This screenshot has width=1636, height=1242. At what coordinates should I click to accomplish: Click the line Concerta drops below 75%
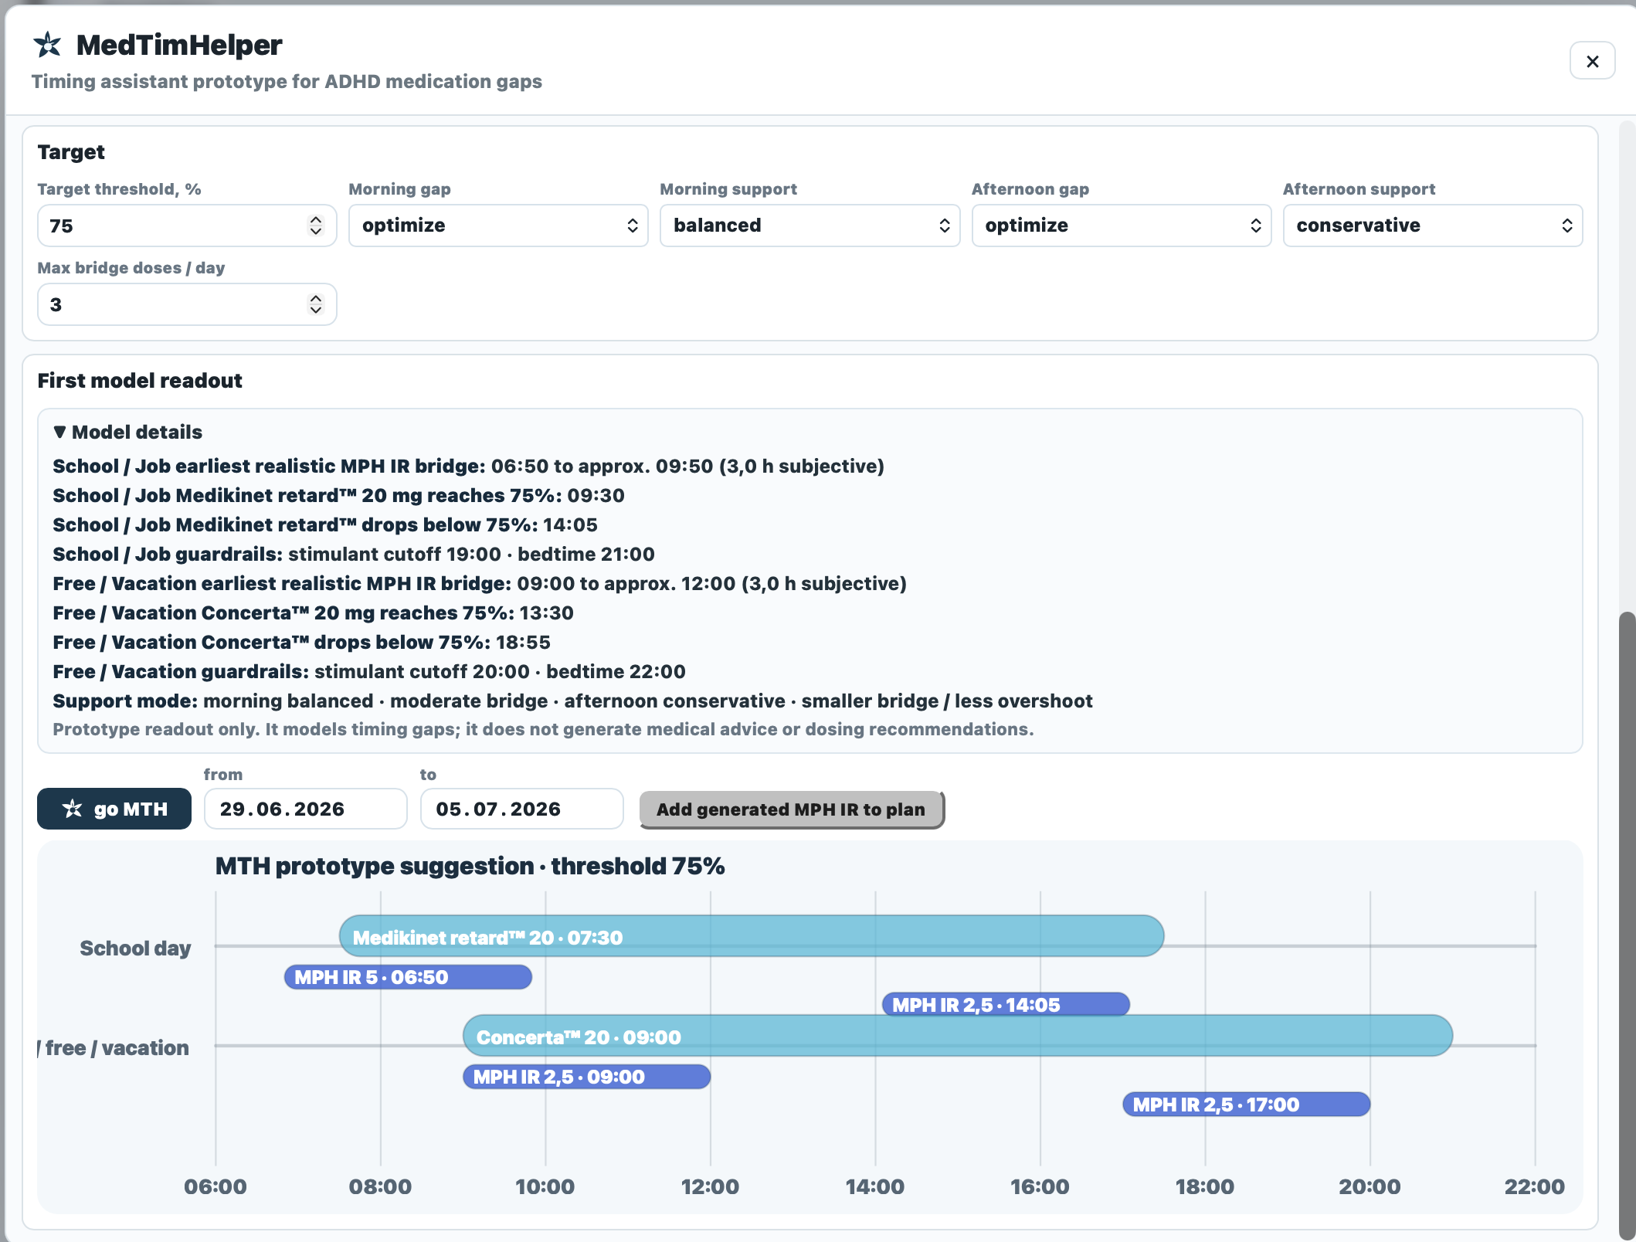(x=301, y=642)
